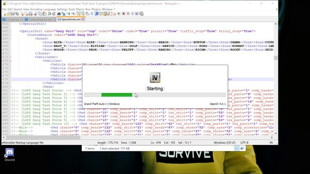310x174 pixels.
Task: Open the Macro menu
Action: 80,9
